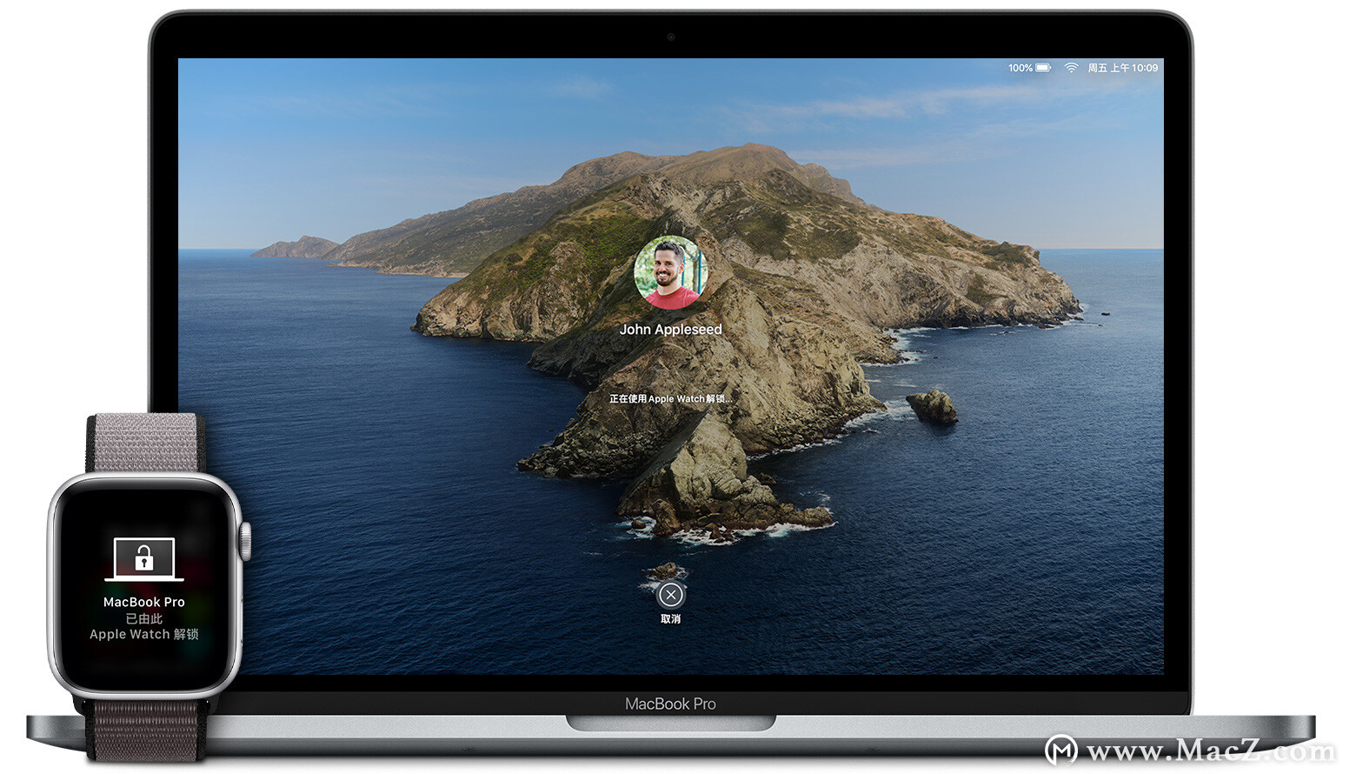The height and width of the screenshot is (774, 1356).
Task: Click the cancel X button on login screen
Action: coord(670,595)
